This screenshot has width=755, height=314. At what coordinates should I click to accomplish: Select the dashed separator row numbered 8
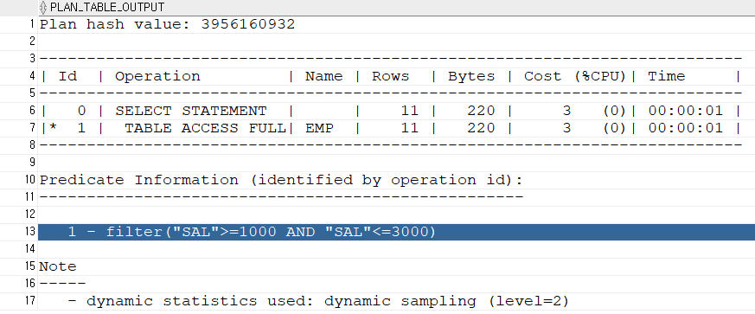(396, 145)
